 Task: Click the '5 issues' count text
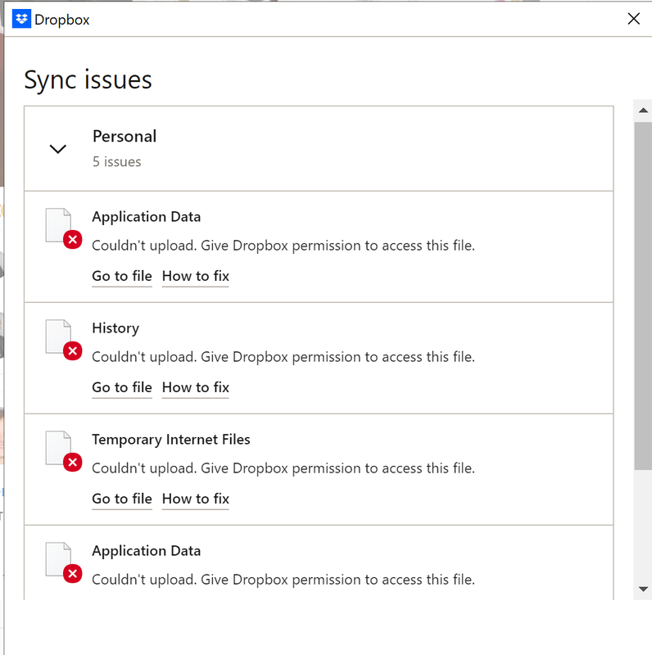(116, 162)
